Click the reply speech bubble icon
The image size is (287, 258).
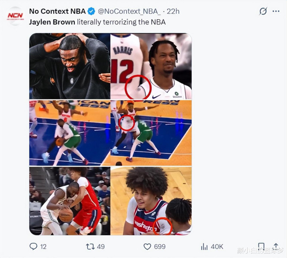[34, 246]
